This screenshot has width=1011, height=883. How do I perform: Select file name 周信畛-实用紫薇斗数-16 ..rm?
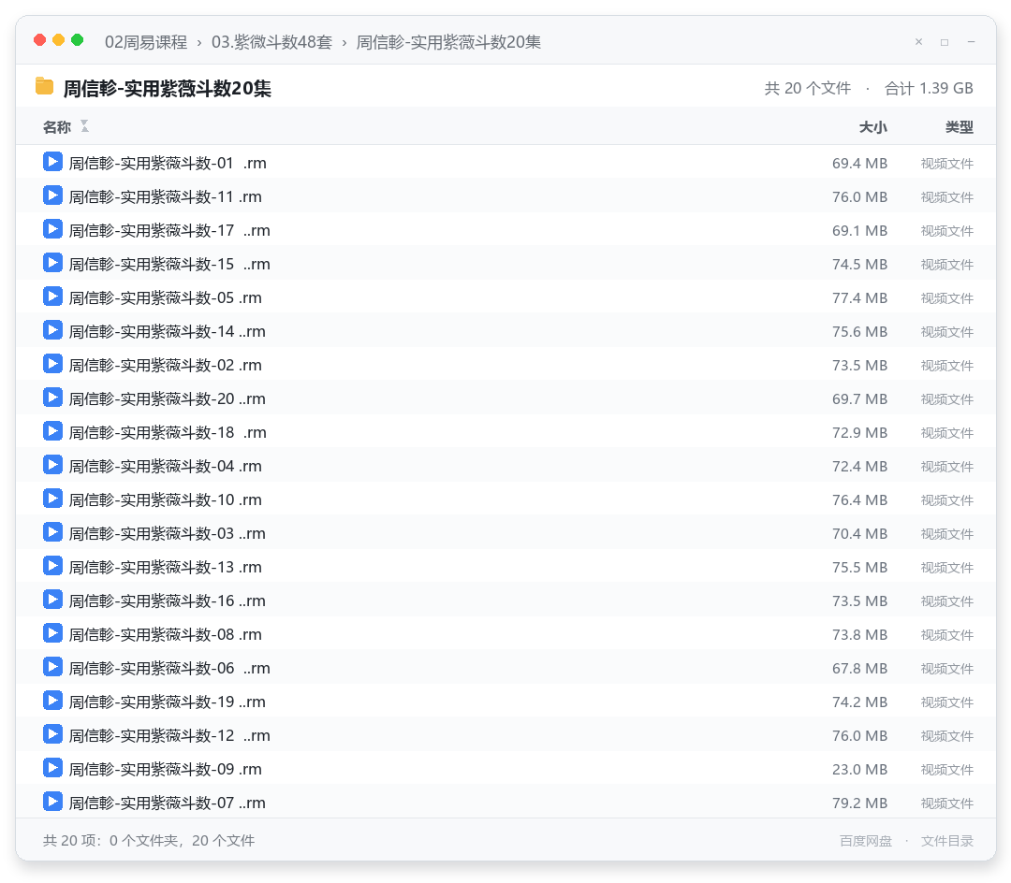[167, 601]
